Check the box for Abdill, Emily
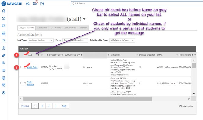Image resolution: width=203 pixels, height=120 pixels. point(25,67)
